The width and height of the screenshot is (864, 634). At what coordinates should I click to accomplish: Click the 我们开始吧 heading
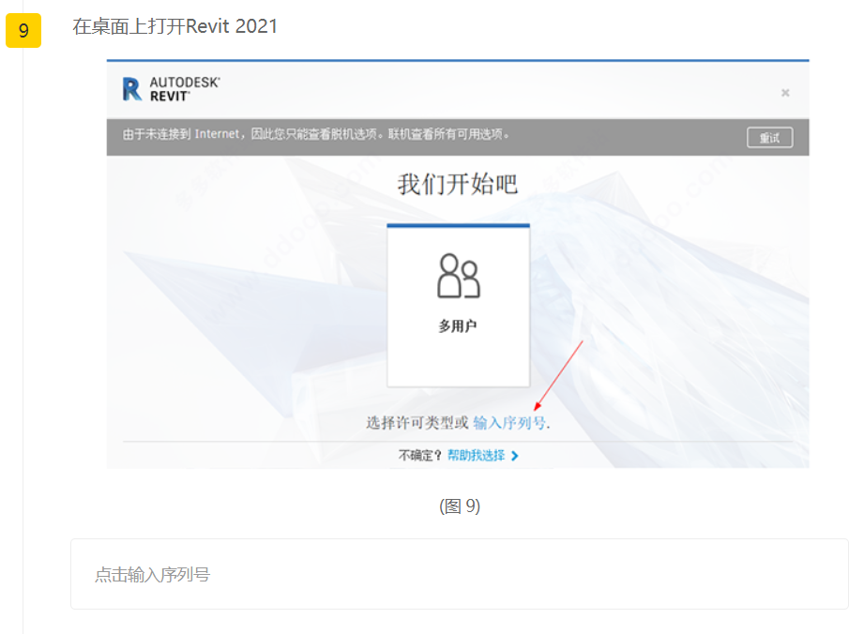[458, 184]
